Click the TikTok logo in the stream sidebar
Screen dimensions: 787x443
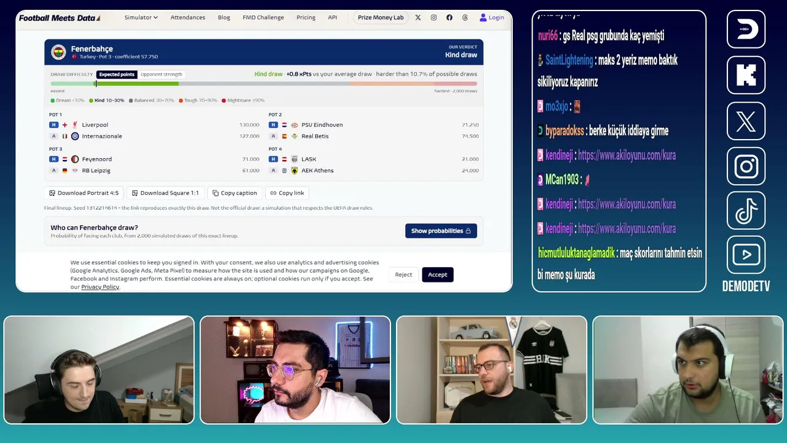click(x=746, y=211)
